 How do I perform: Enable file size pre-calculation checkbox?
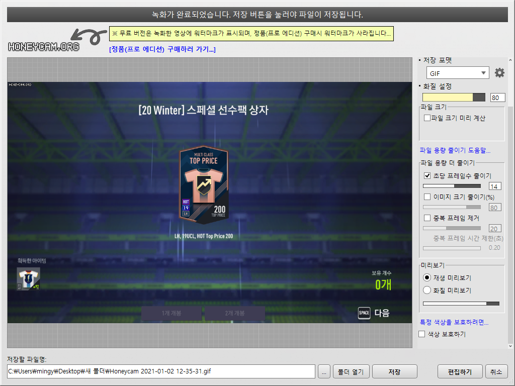tap(427, 118)
